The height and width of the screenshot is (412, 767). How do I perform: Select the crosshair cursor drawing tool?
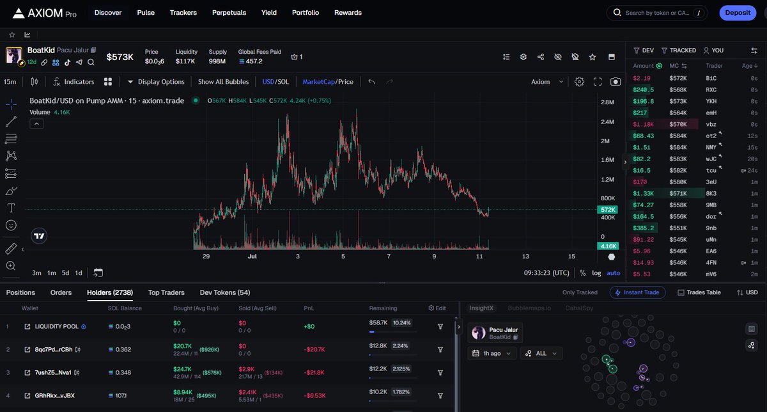pyautogui.click(x=11, y=104)
